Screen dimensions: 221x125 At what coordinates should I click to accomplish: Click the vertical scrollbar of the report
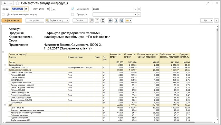coord(217,73)
